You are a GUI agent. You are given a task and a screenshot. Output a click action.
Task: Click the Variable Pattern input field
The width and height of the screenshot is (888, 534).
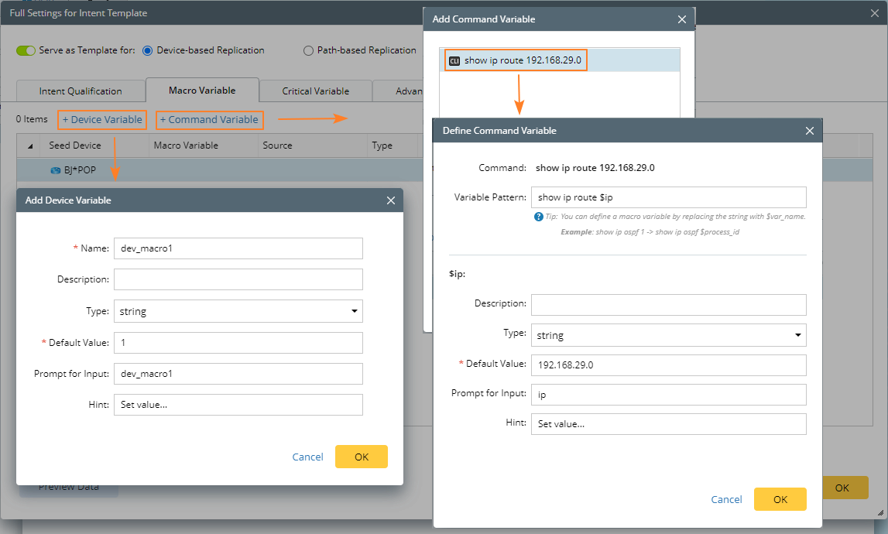(x=668, y=197)
